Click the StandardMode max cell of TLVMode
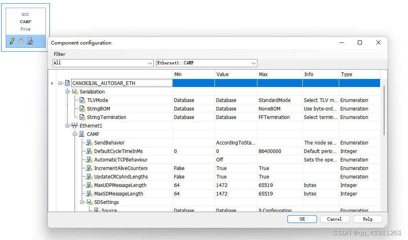The width and height of the screenshot is (408, 240). [x=280, y=100]
